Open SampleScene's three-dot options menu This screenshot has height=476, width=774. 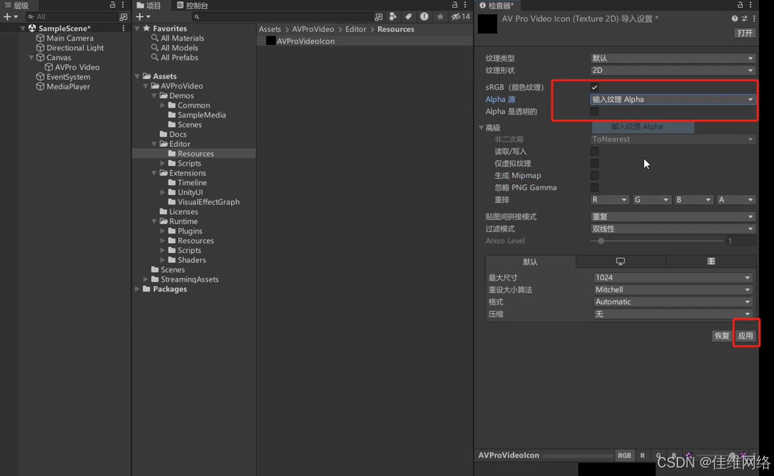point(123,28)
